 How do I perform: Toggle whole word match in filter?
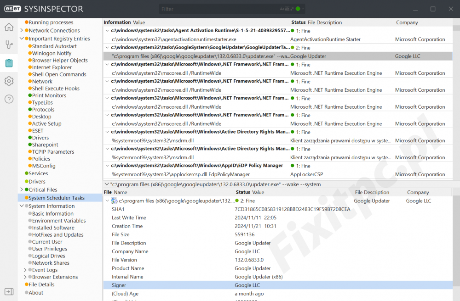pos(287,9)
